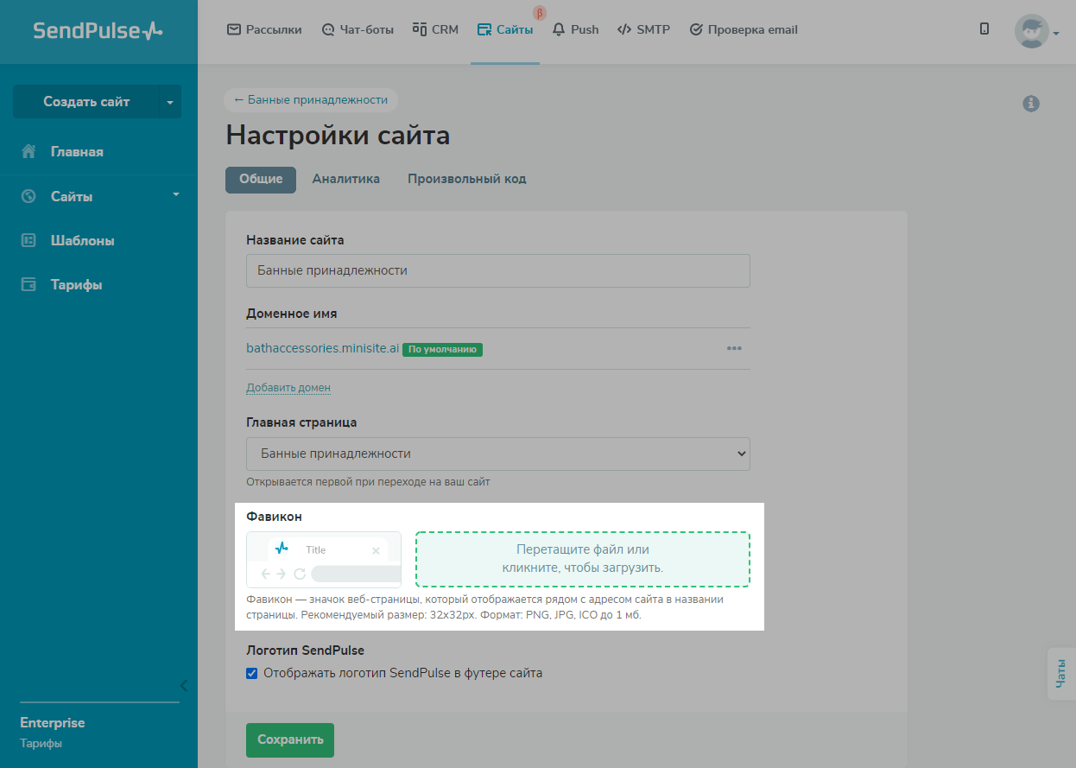Click the Добавить домен link

[288, 388]
